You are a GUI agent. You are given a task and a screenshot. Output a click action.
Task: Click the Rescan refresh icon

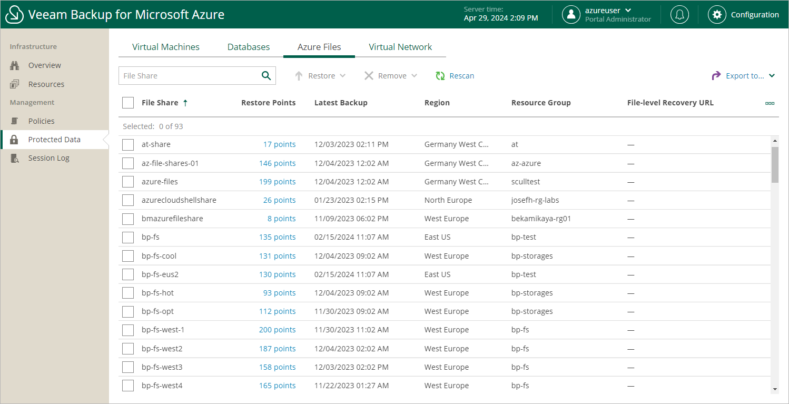(440, 76)
